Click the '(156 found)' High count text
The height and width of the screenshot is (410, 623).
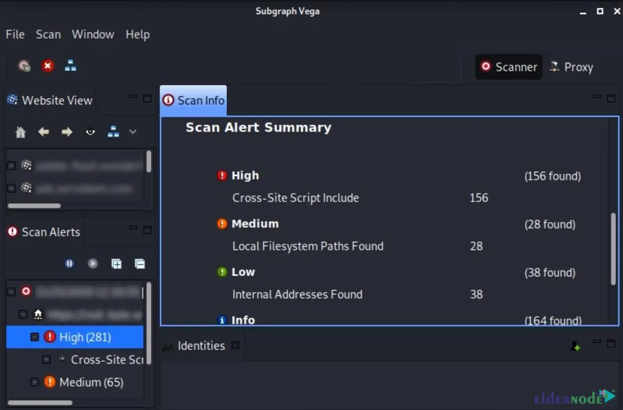click(553, 176)
